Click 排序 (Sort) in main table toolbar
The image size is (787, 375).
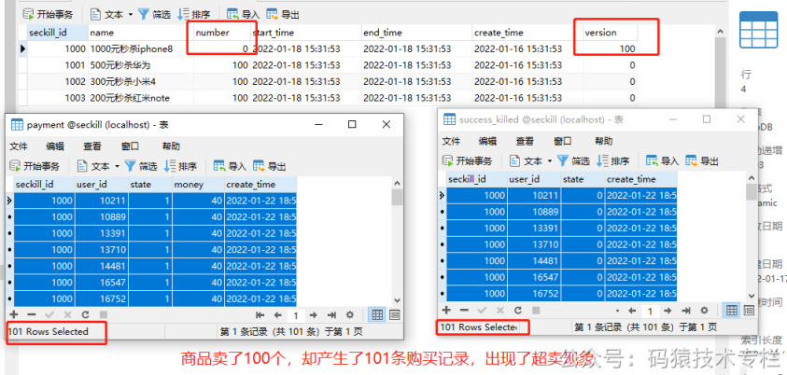[194, 15]
